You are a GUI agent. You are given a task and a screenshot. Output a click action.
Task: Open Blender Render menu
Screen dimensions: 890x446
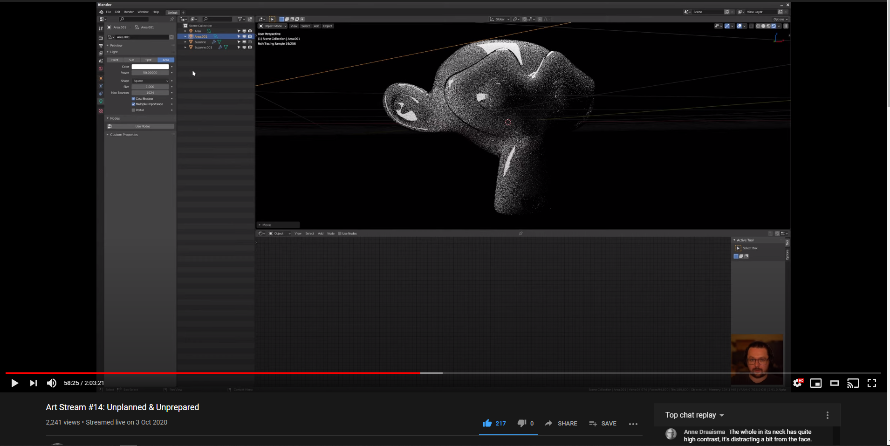click(x=129, y=12)
